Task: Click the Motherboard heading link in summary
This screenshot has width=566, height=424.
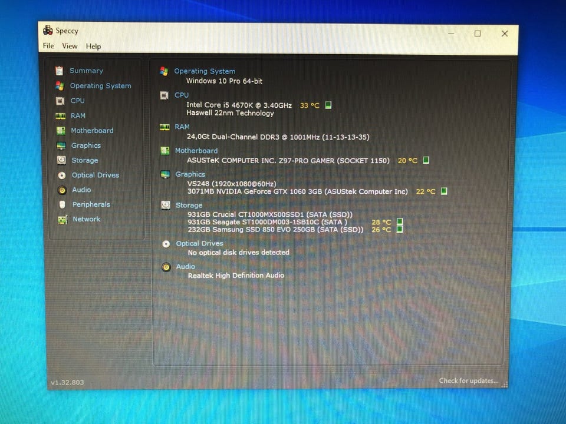Action: pyautogui.click(x=196, y=151)
